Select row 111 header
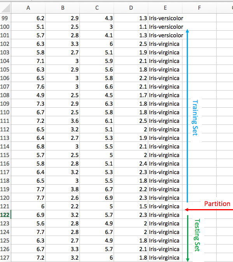Screen dimensions: 233x262 [x=5, y=121]
